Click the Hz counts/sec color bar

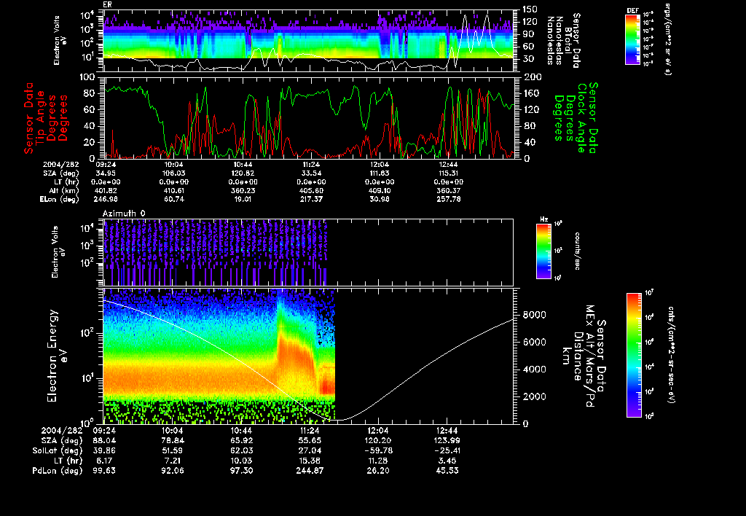(543, 251)
